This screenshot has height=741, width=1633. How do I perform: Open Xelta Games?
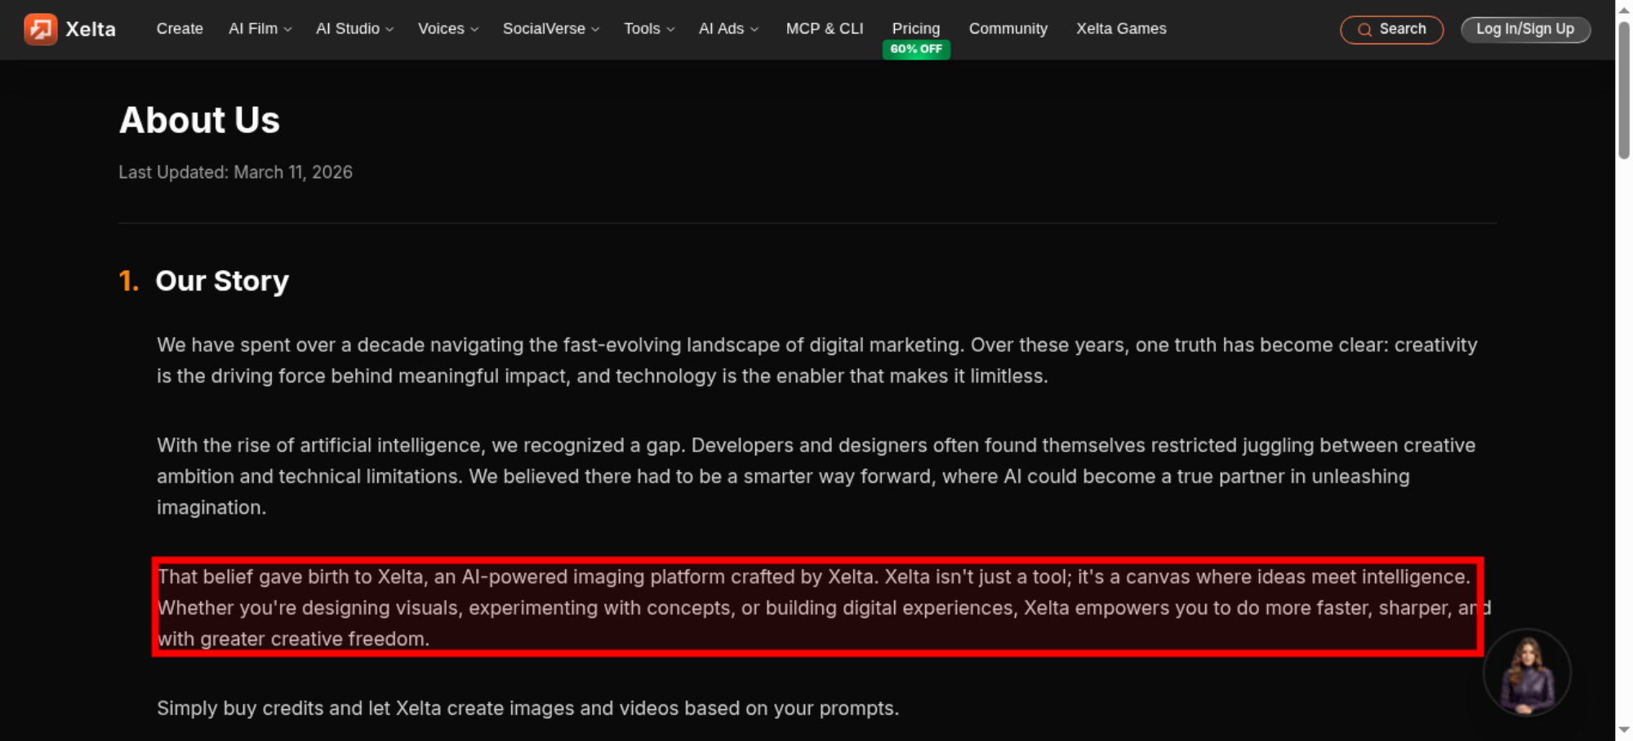point(1121,29)
